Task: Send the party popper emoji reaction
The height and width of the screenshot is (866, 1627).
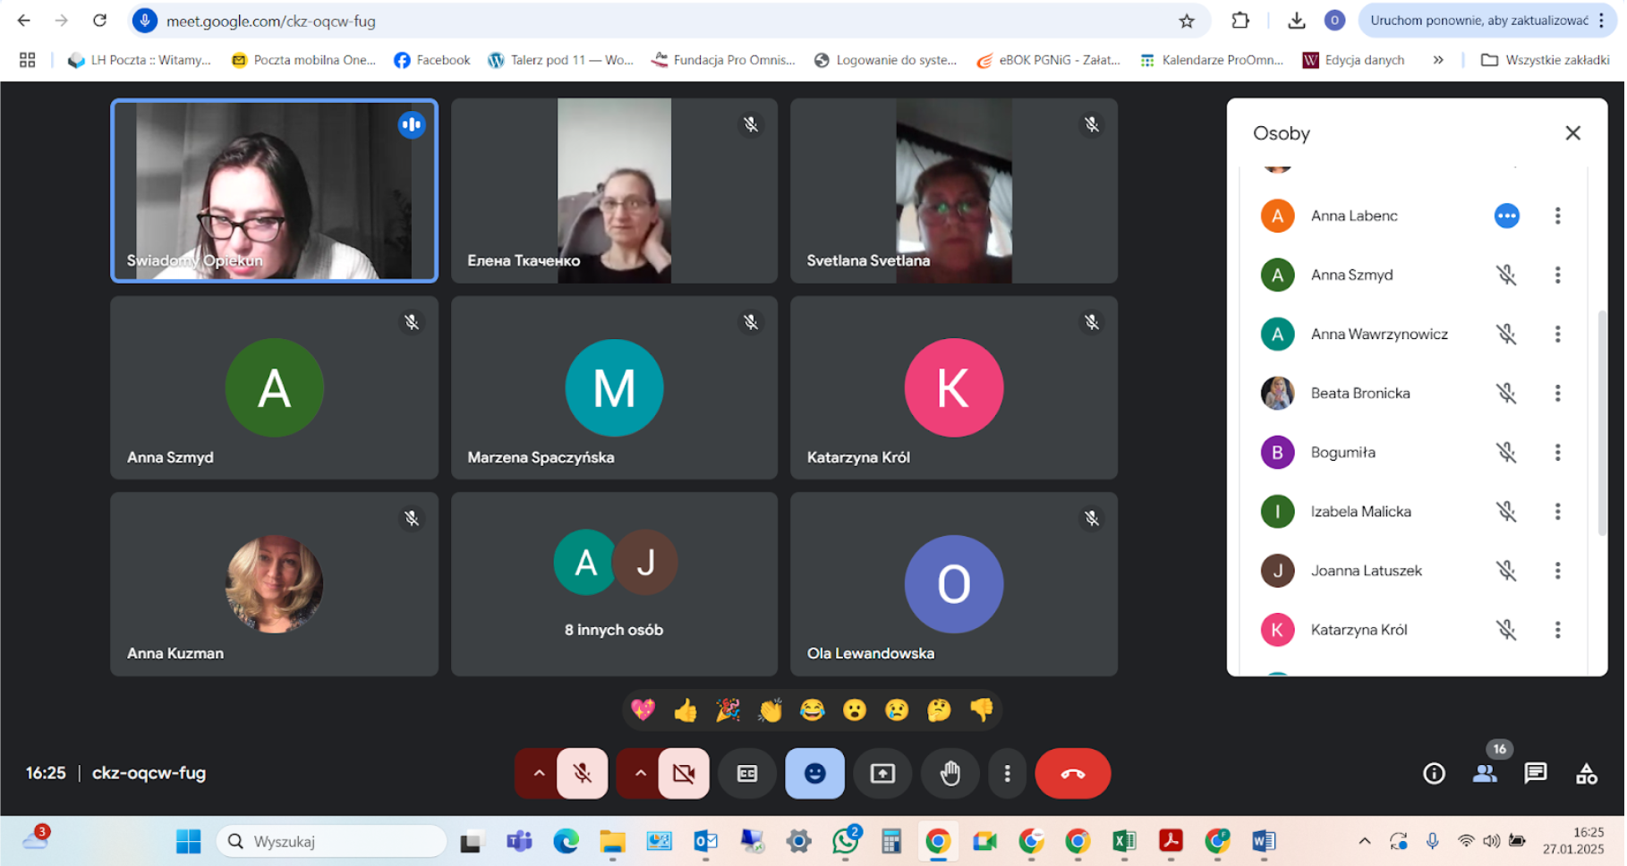Action: tap(728, 710)
